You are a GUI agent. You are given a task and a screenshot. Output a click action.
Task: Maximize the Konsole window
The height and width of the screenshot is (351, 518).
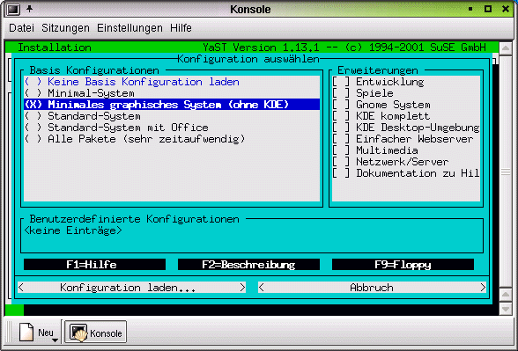(488, 9)
